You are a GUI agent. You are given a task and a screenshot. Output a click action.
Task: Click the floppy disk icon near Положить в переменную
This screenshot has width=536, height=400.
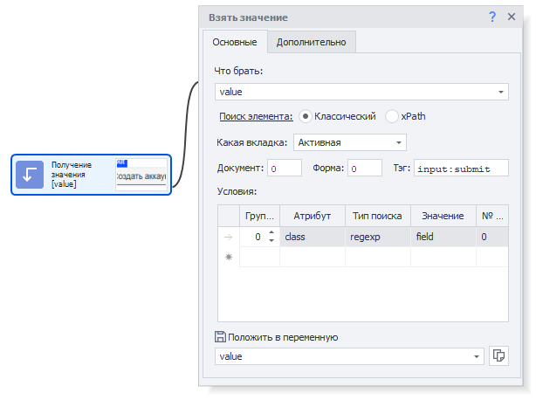220,337
